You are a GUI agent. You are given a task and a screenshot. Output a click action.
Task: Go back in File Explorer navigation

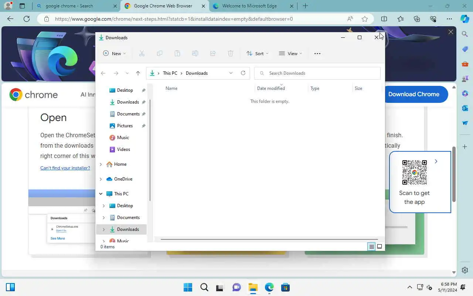(103, 73)
